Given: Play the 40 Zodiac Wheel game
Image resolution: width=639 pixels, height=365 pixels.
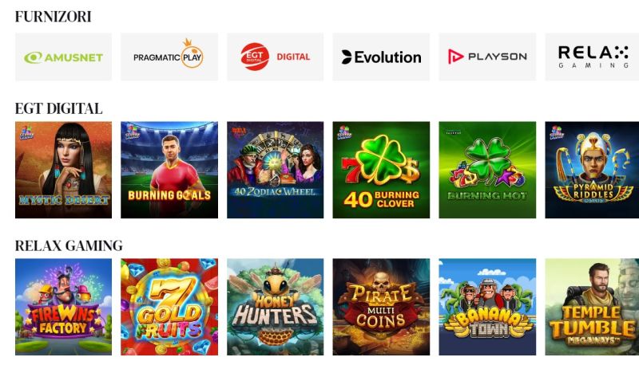Looking at the screenshot, I should (275, 170).
